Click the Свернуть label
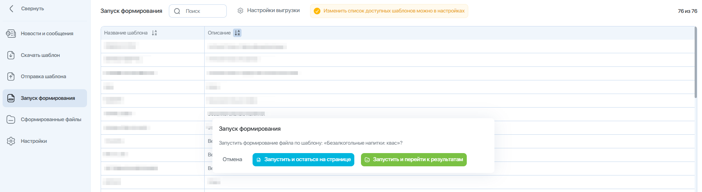The height and width of the screenshot is (192, 702). tap(32, 8)
